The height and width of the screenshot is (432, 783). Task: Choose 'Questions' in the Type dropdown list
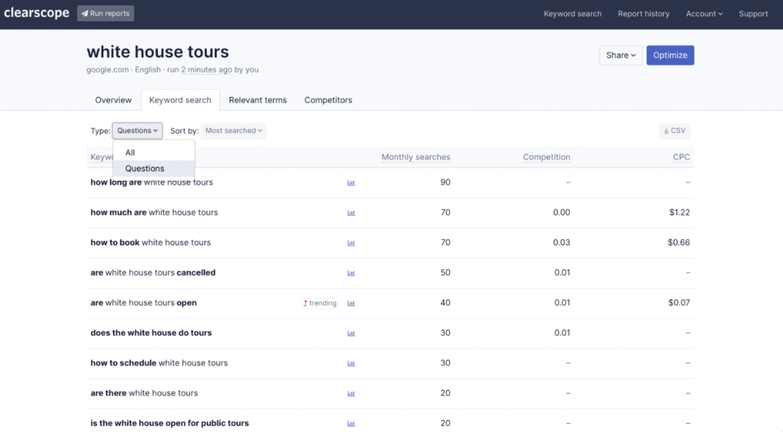[154, 169]
